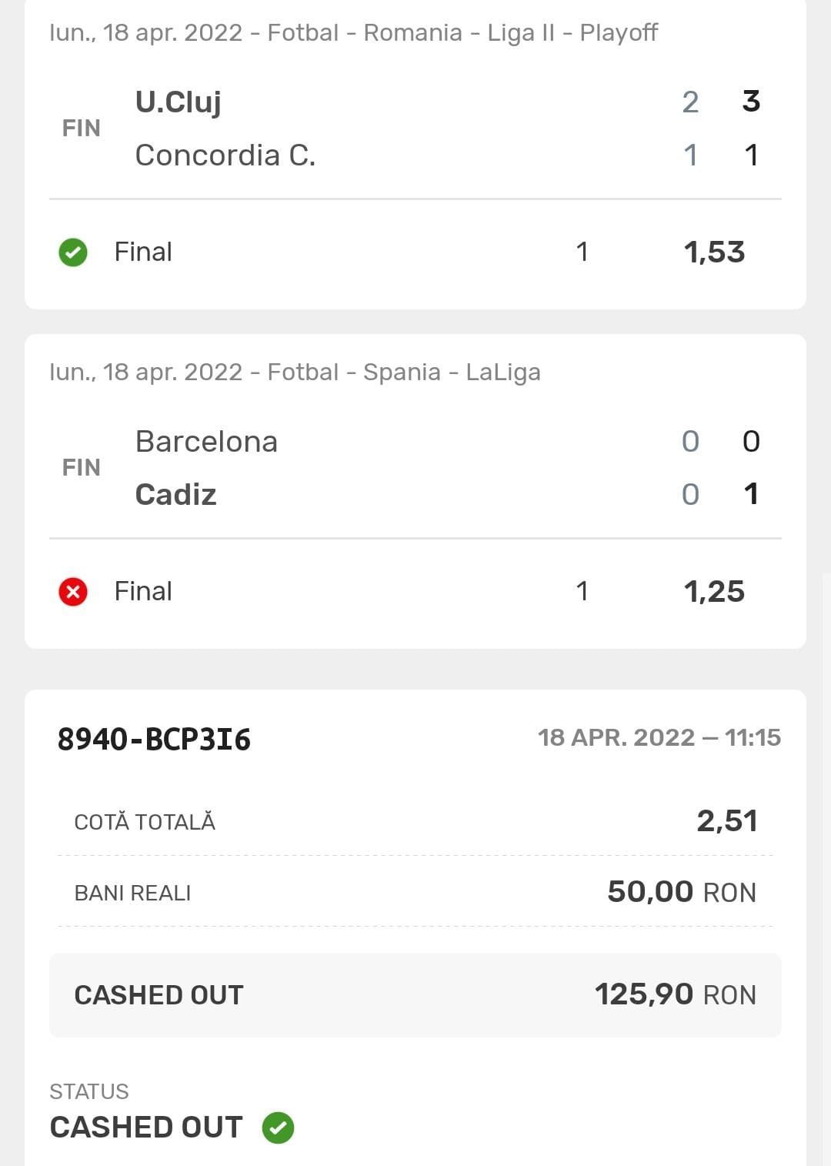The width and height of the screenshot is (831, 1166).
Task: Click the 1,53 odds value
Action: coord(714,252)
